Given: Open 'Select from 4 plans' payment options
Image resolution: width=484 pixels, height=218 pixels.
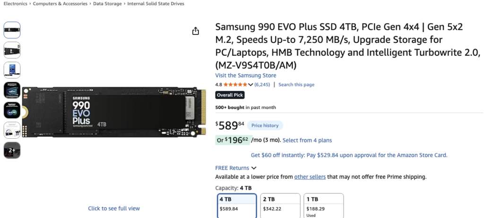Looking at the screenshot, I should tap(307, 140).
